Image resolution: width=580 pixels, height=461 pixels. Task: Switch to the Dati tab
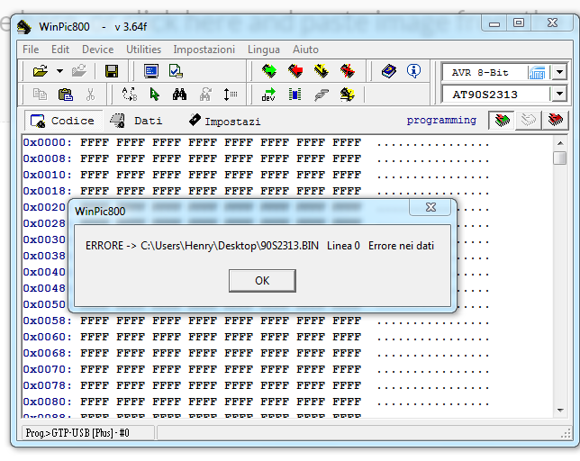point(137,121)
